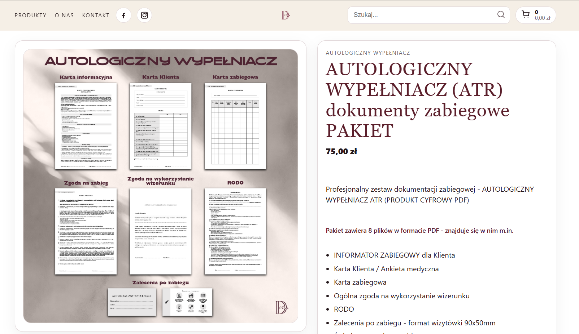
Task: Focus the Szukaj search field
Action: point(422,15)
